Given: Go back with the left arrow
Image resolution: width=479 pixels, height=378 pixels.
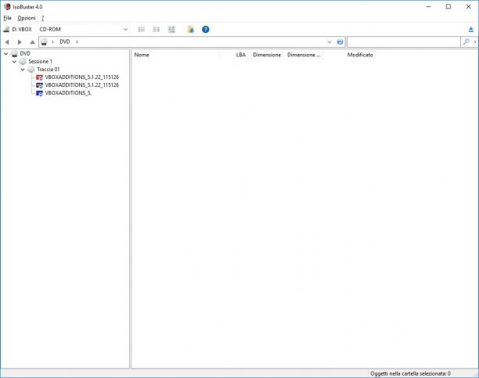Looking at the screenshot, I should coord(7,41).
